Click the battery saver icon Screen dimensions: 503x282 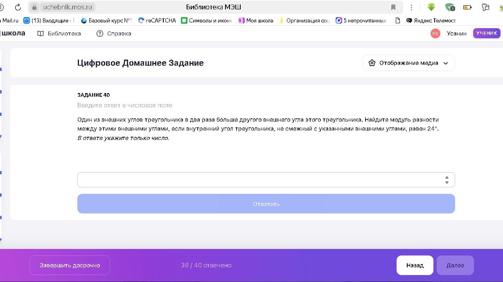point(467,7)
